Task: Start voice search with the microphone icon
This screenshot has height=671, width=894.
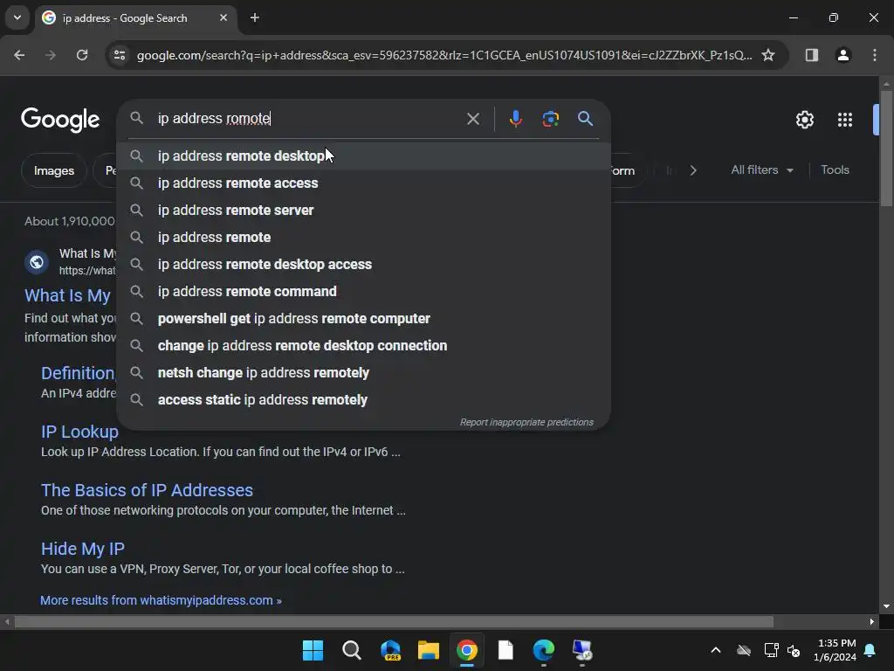Action: (x=515, y=119)
